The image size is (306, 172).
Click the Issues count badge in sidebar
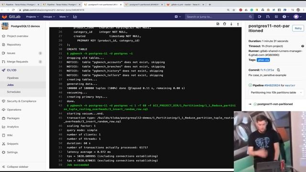[x=40, y=53]
